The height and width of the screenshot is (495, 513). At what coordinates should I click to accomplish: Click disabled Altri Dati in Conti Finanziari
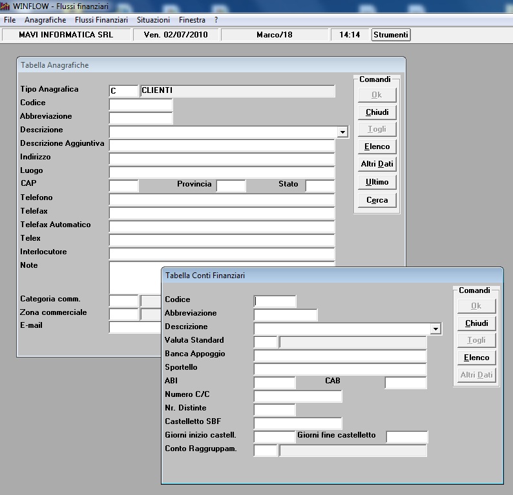point(476,375)
